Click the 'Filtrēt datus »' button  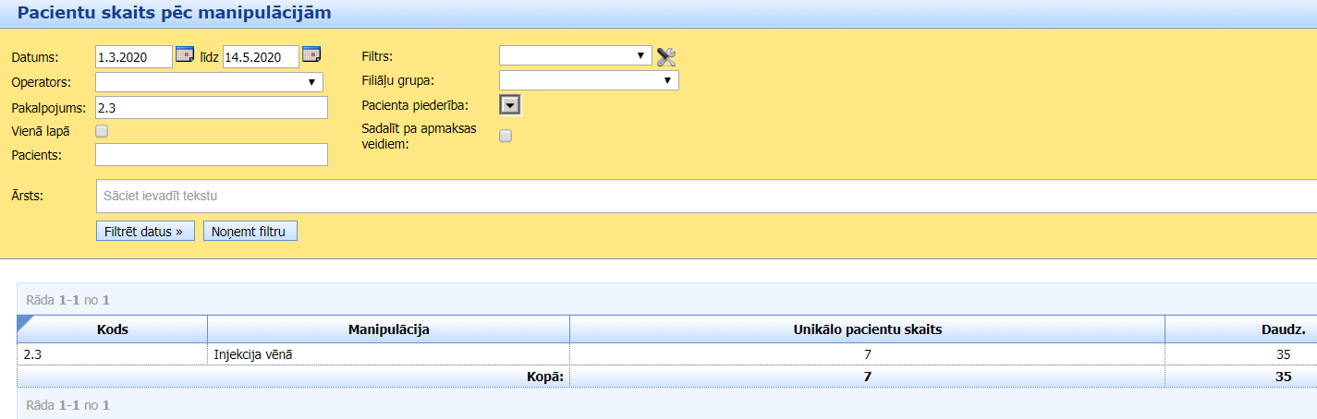pyautogui.click(x=145, y=231)
